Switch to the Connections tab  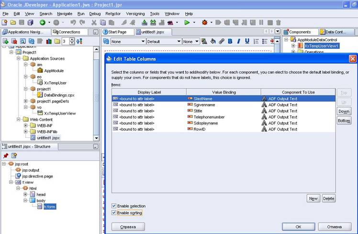coord(69,32)
